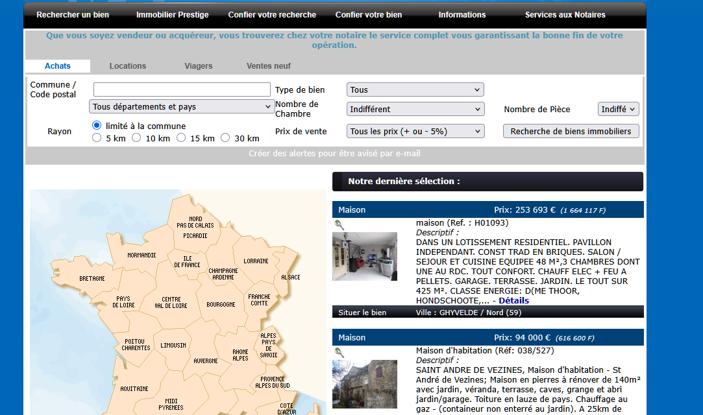Click magnifier icon on Saint André de Vezines listing
This screenshot has height=415, width=703.
pyautogui.click(x=339, y=353)
